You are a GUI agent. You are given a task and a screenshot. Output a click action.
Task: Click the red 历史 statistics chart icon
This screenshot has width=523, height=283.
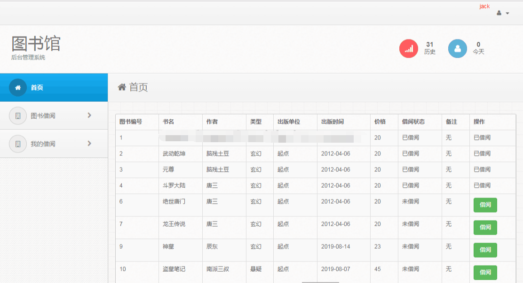[409, 48]
